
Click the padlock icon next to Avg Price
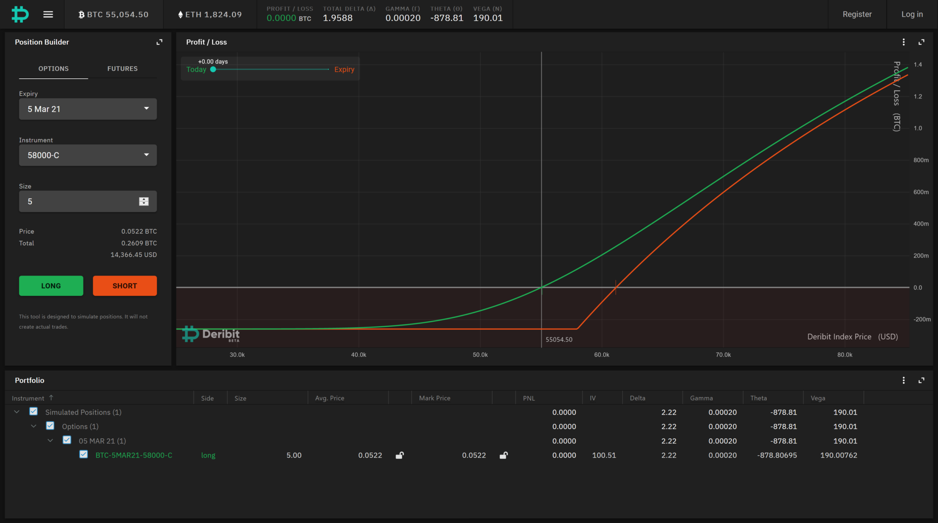(399, 455)
